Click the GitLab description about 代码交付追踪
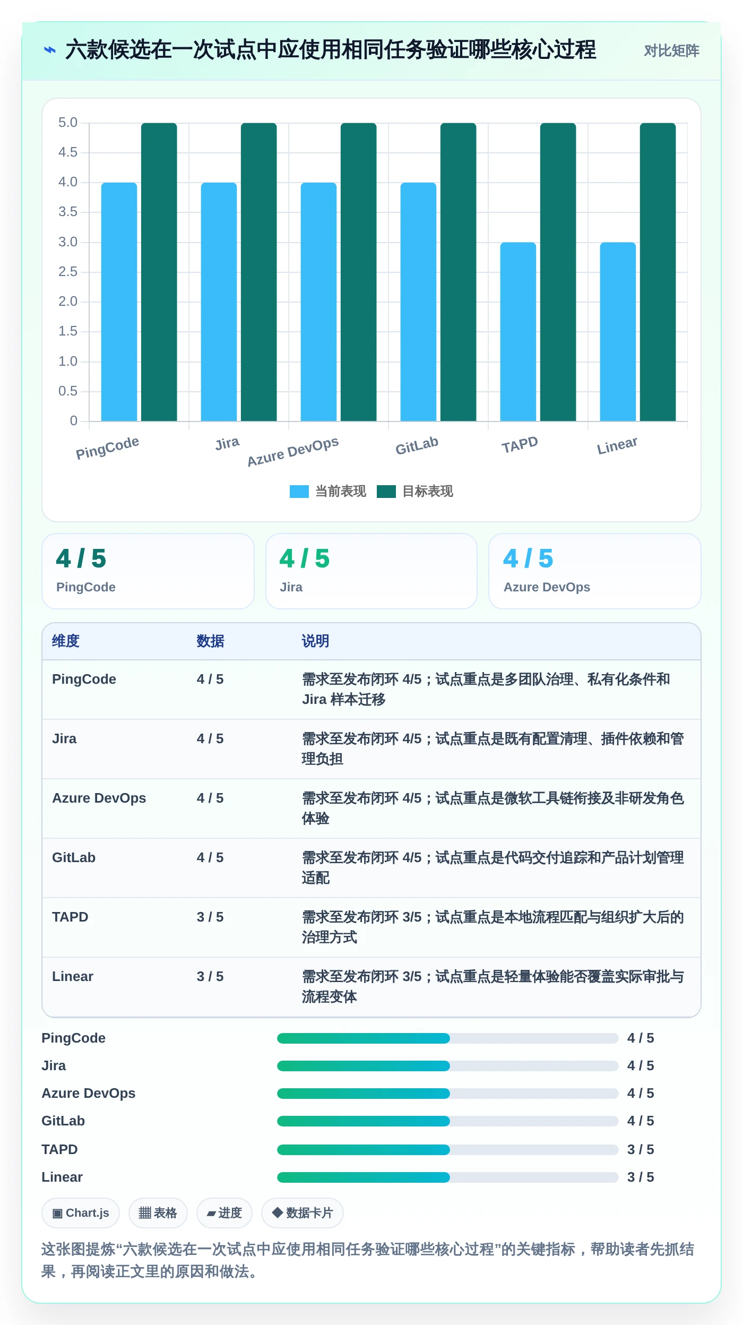This screenshot has height=1325, width=743. point(493,868)
